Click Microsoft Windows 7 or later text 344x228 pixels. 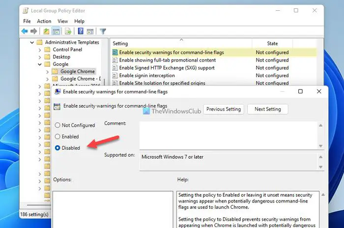(x=172, y=157)
